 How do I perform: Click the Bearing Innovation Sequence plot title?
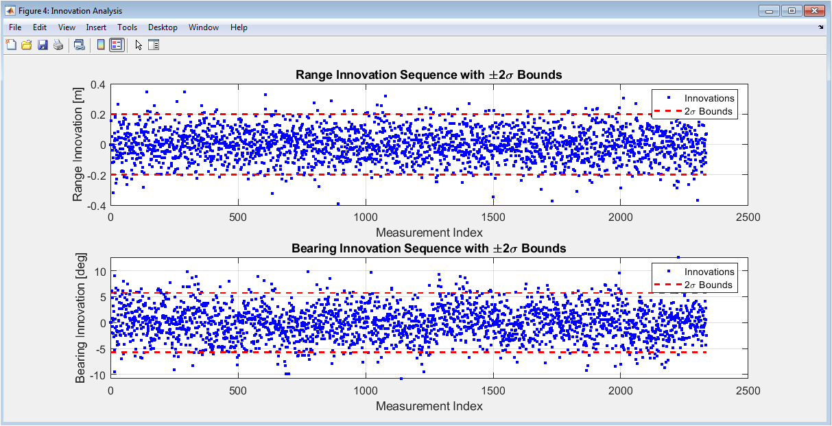tap(429, 248)
